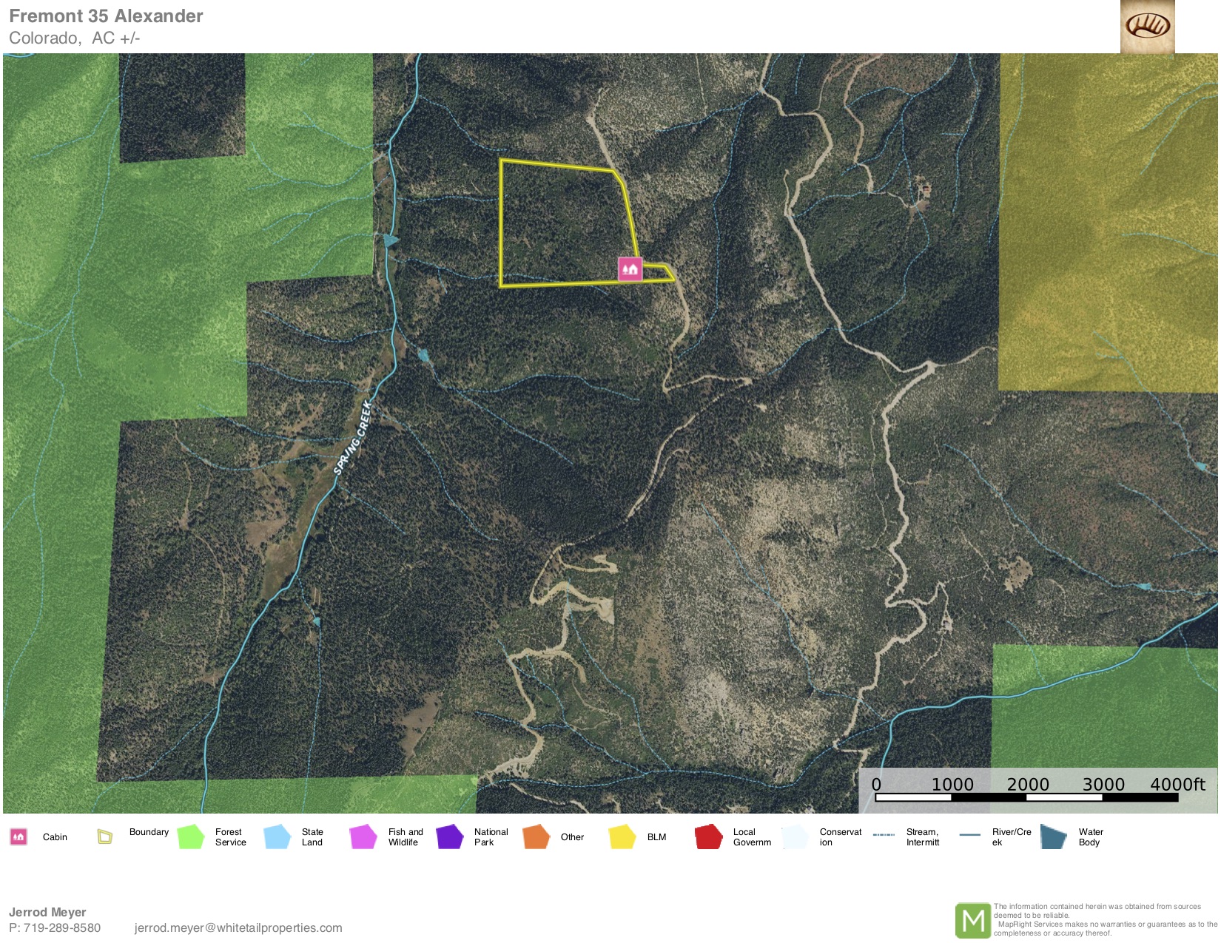The width and height of the screenshot is (1221, 943).
Task: Click the Spring Creek label on map
Action: (352, 438)
